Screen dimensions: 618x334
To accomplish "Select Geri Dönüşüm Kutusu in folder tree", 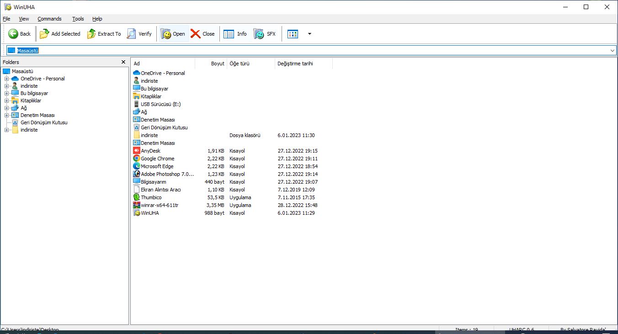I will tap(44, 122).
